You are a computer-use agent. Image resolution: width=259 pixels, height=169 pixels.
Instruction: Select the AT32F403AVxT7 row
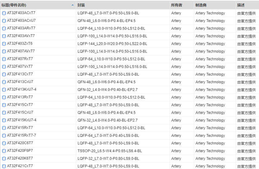point(21,36)
